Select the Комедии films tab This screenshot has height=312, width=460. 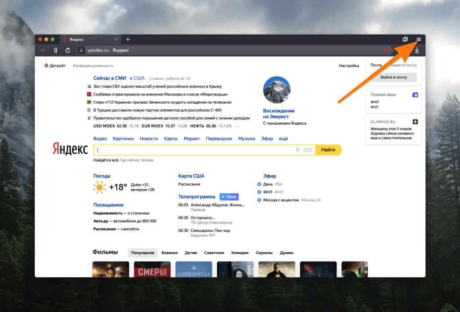[240, 252]
